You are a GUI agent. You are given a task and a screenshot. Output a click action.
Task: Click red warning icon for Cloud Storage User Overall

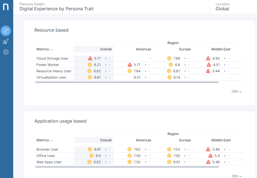[90, 59]
